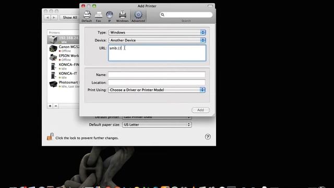
Task: Click the lock icon to prevent changes
Action: [50, 137]
